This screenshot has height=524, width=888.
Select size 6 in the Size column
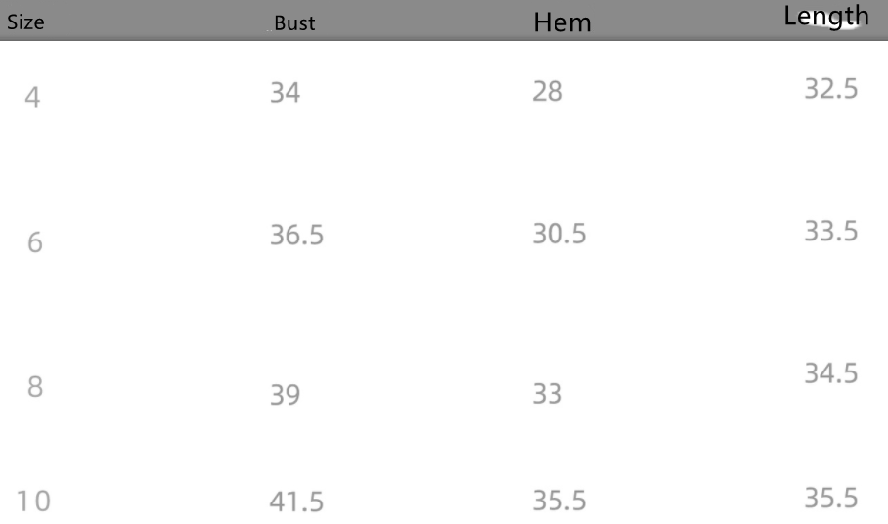click(34, 242)
